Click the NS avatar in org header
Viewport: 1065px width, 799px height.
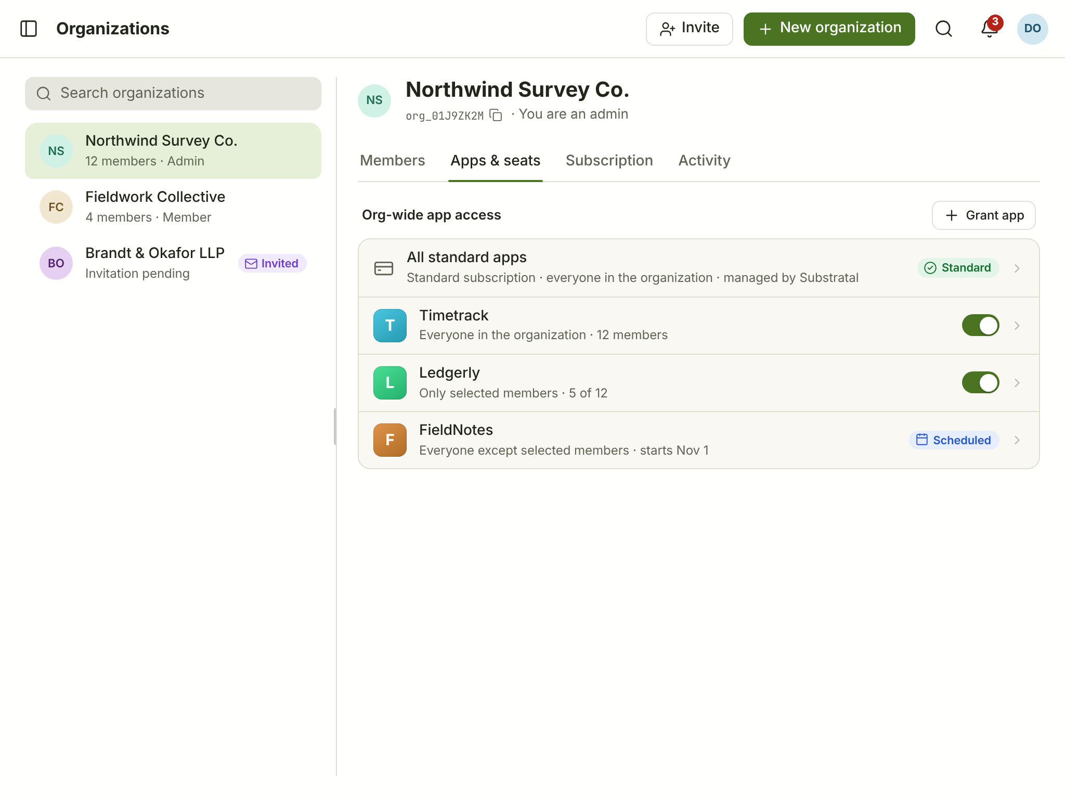(x=374, y=100)
